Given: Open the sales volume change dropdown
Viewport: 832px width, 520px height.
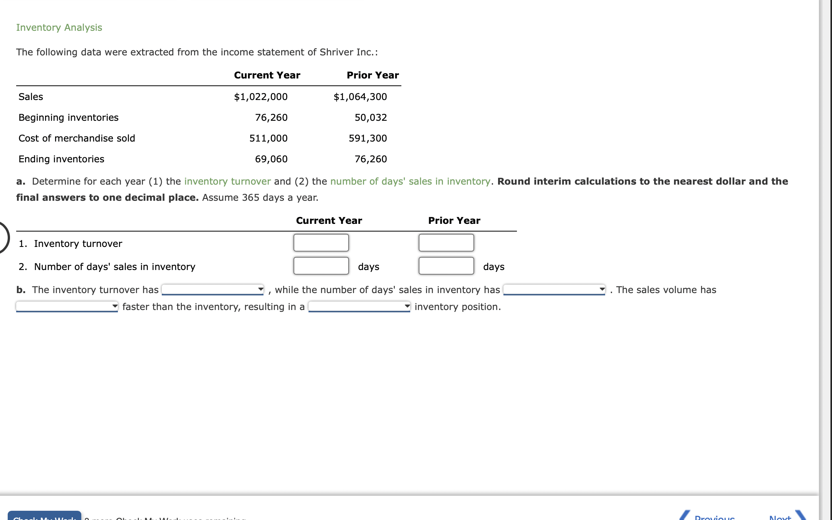Looking at the screenshot, I should pyautogui.click(x=67, y=307).
